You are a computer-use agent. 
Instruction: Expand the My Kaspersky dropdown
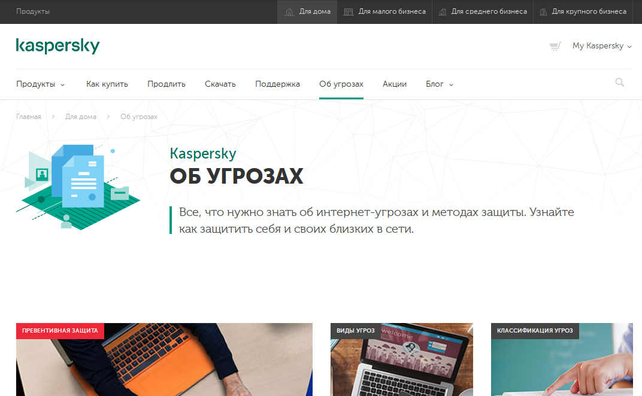(602, 46)
